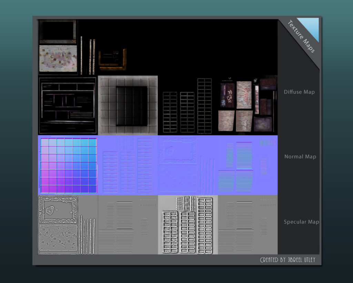This screenshot has width=353, height=283.
Task: Select the window frames normal map tile
Action: [128, 165]
